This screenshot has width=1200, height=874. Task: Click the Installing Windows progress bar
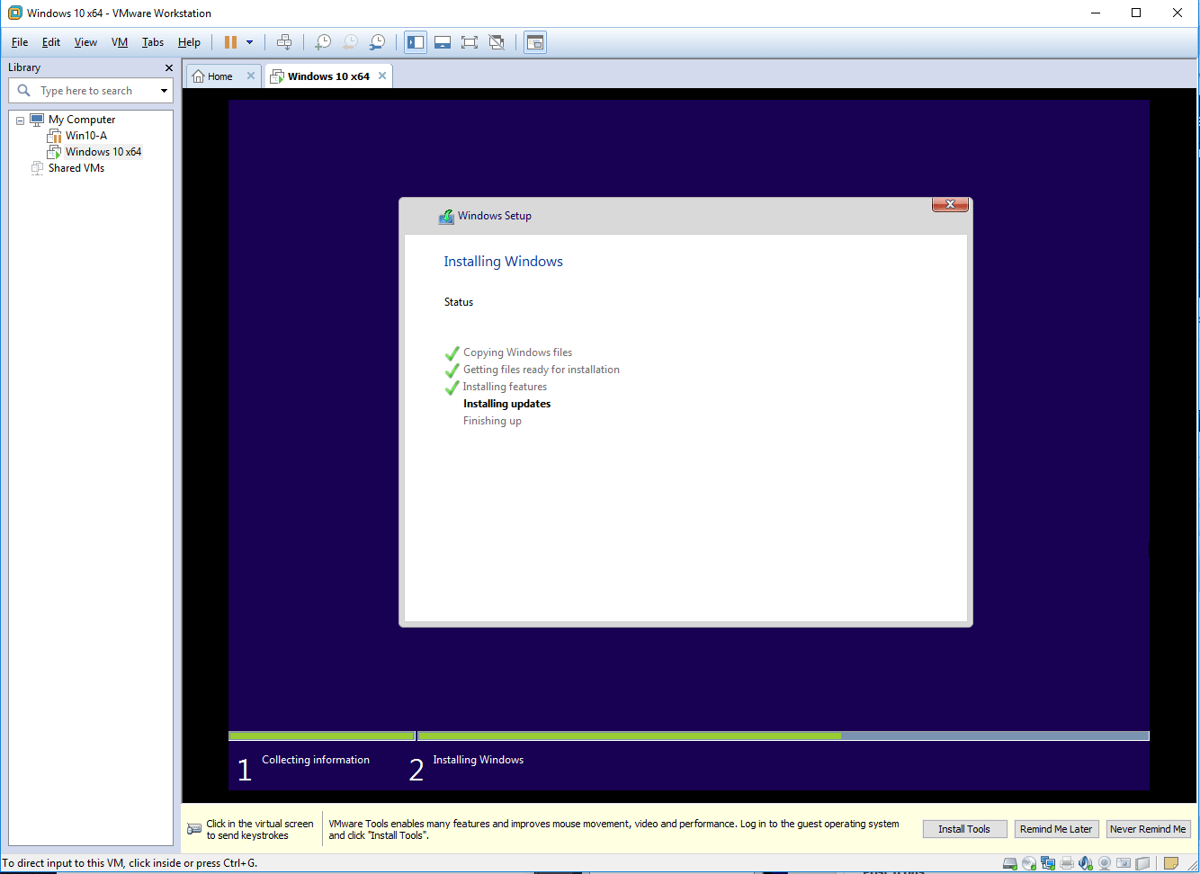tap(783, 736)
